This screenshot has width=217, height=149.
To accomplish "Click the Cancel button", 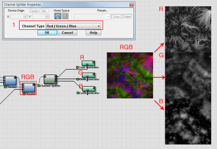I will coord(67,33).
